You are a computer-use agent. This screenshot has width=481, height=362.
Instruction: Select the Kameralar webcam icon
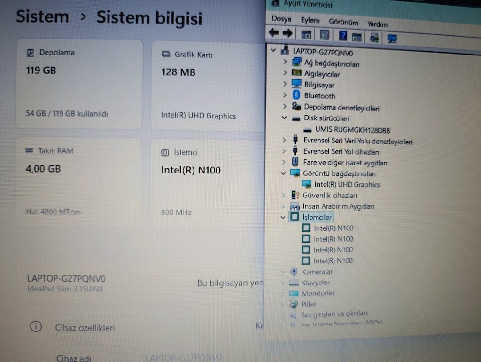pos(294,271)
